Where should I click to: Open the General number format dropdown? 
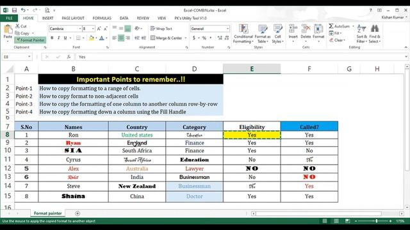pos(227,29)
